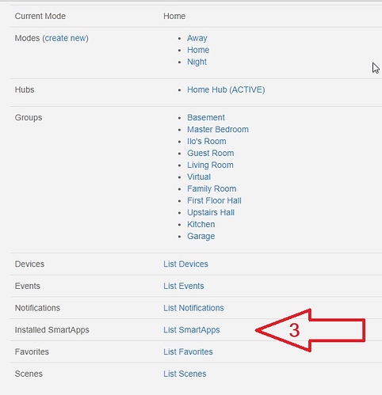Open the Home mode link
382x395 pixels.
(x=198, y=50)
